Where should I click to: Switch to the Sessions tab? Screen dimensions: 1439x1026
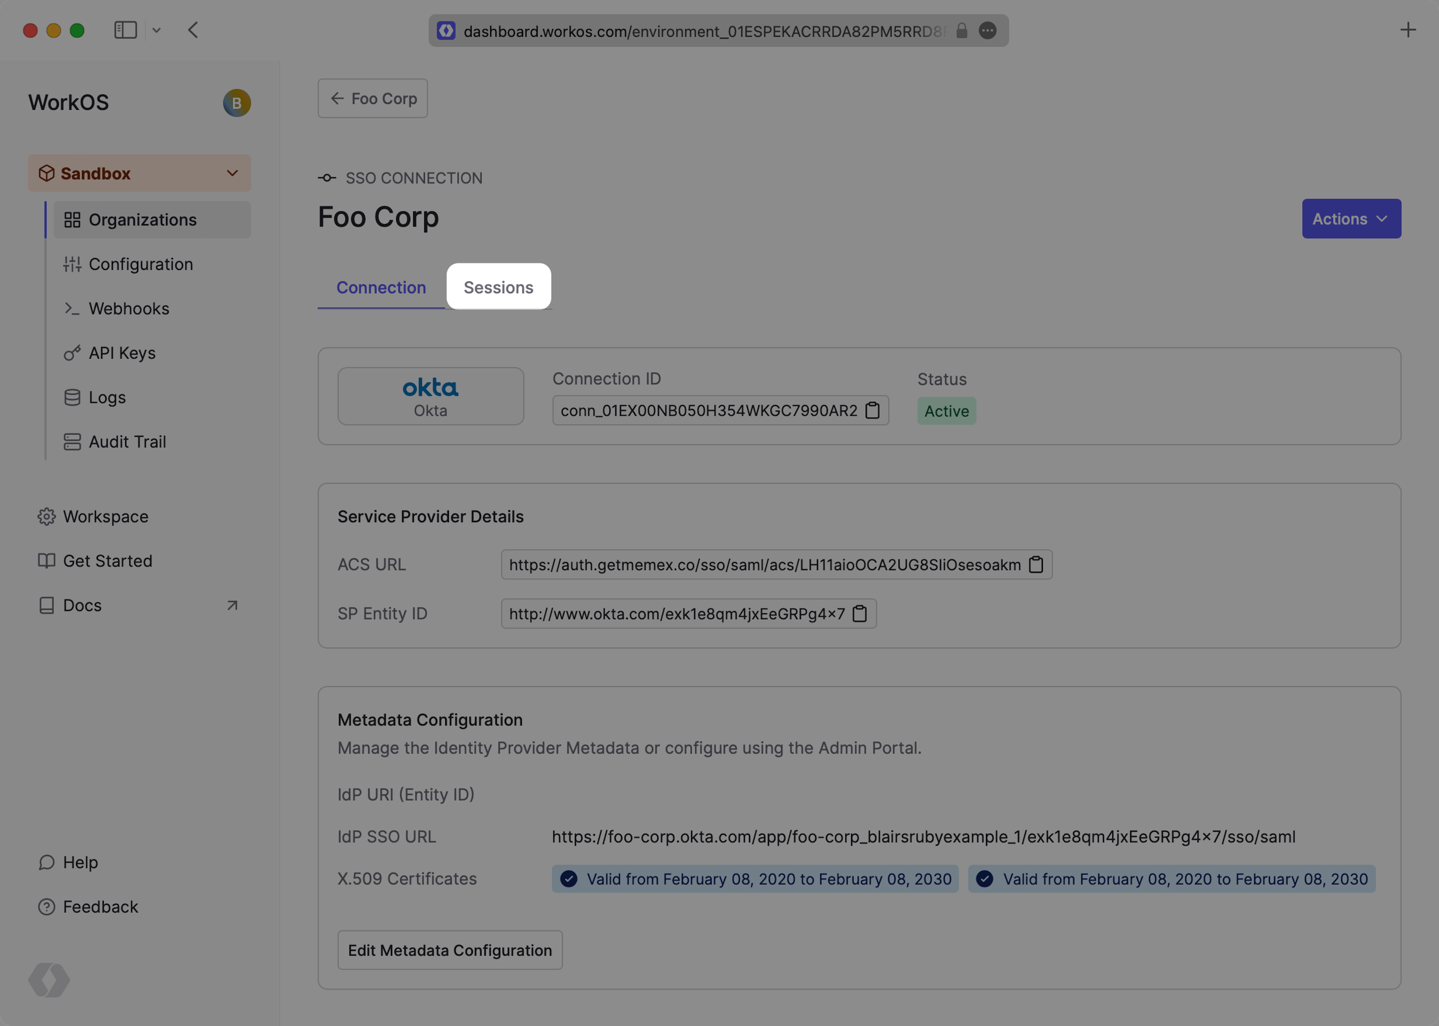498,288
